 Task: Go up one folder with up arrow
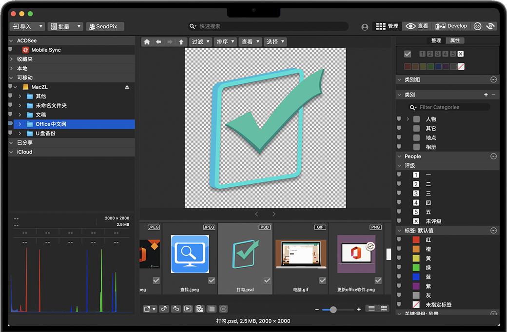[181, 42]
